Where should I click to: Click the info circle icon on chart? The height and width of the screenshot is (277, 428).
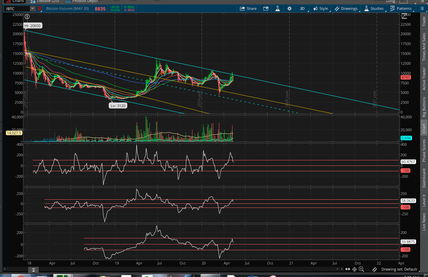click(x=27, y=16)
